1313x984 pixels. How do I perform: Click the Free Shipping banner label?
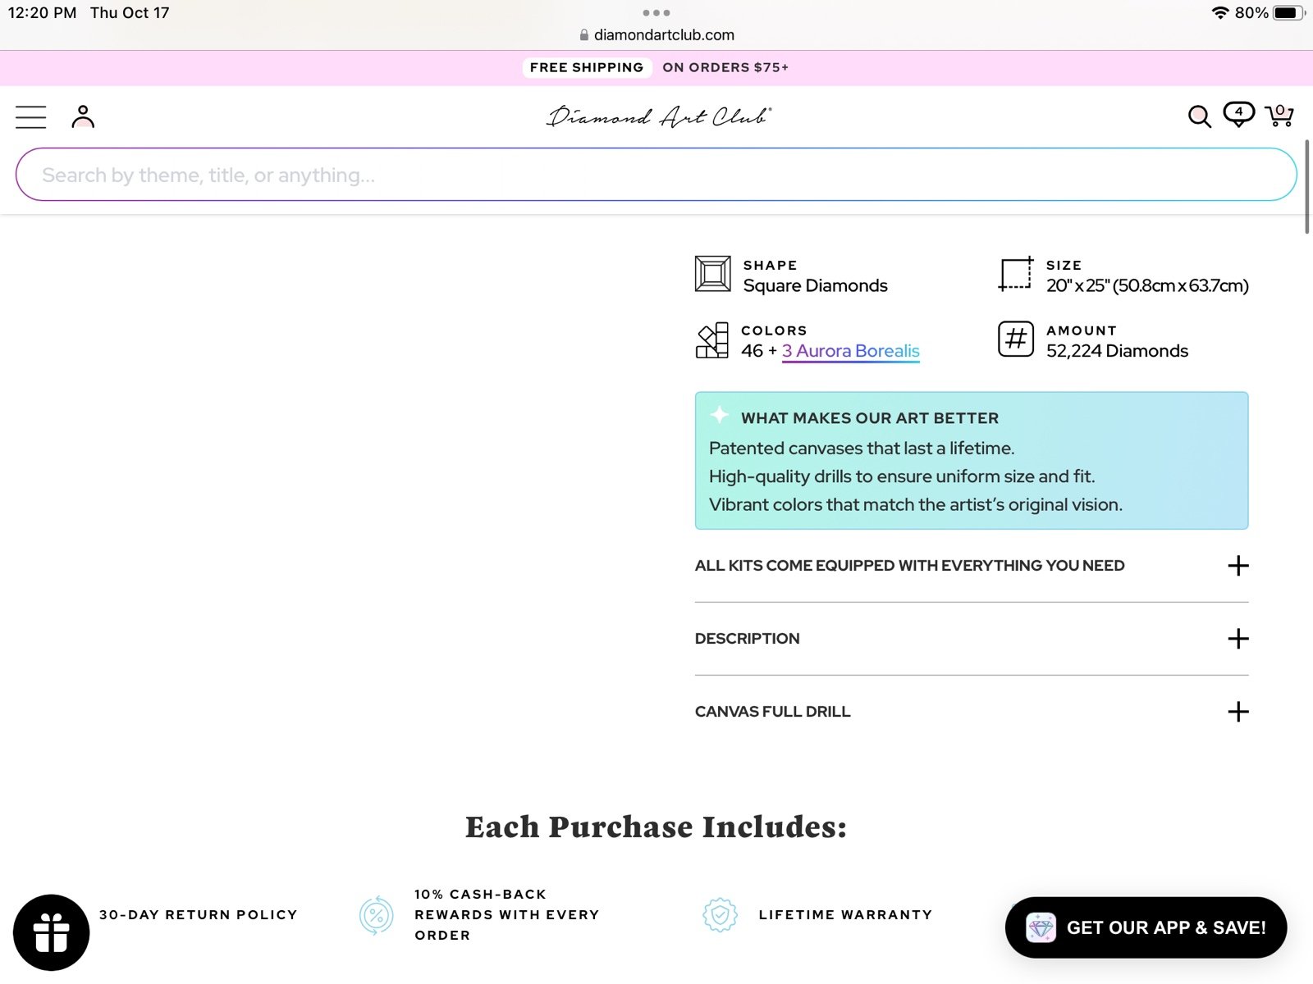[587, 67]
